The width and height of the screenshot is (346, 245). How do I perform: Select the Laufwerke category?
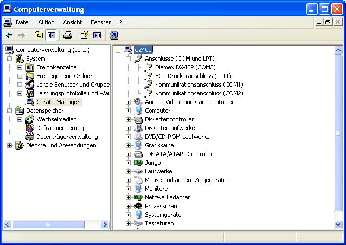(x=158, y=171)
